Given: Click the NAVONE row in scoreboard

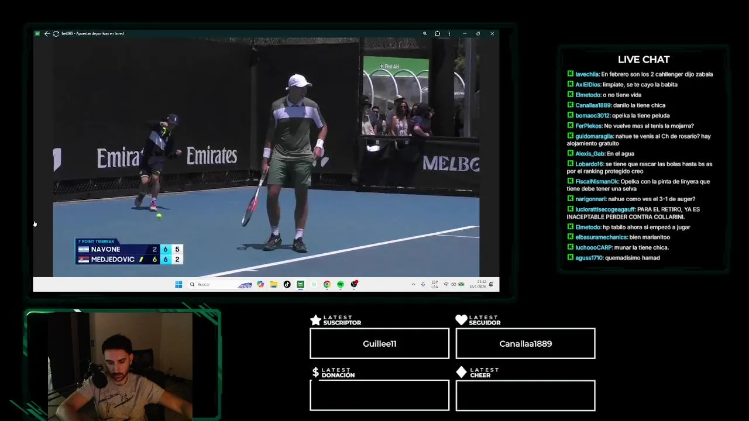Looking at the screenshot, I should click(x=129, y=249).
